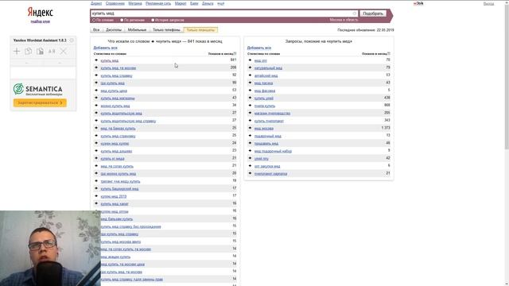Select the «По регионам» radio button
The width and height of the screenshot is (509, 286).
[x=122, y=20]
